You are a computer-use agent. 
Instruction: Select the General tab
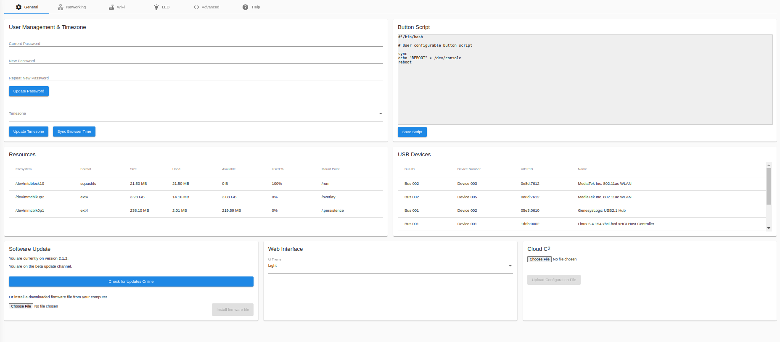pyautogui.click(x=27, y=7)
